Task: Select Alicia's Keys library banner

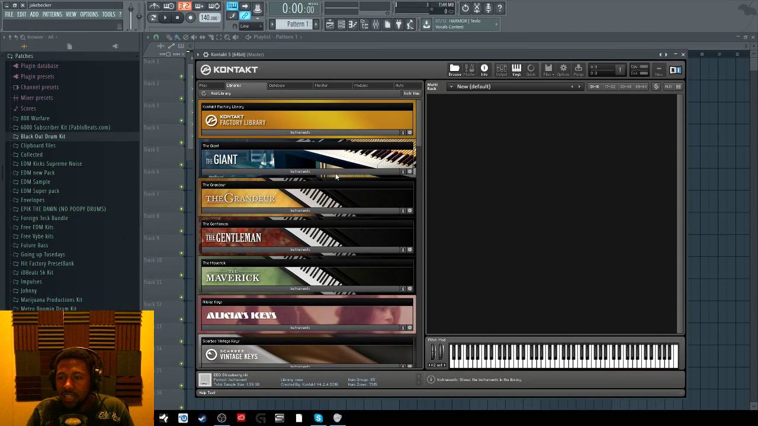Action: (307, 315)
